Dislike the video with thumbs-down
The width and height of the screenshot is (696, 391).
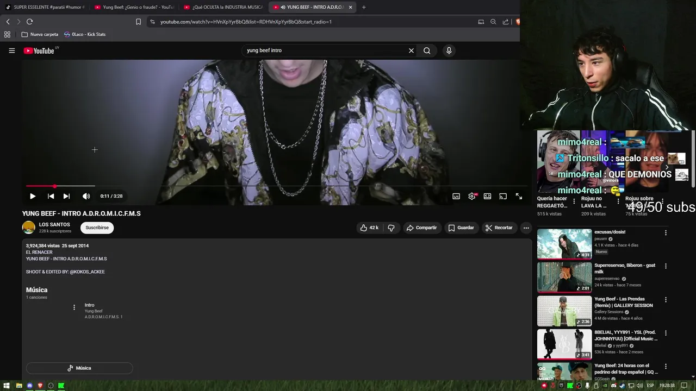point(391,228)
